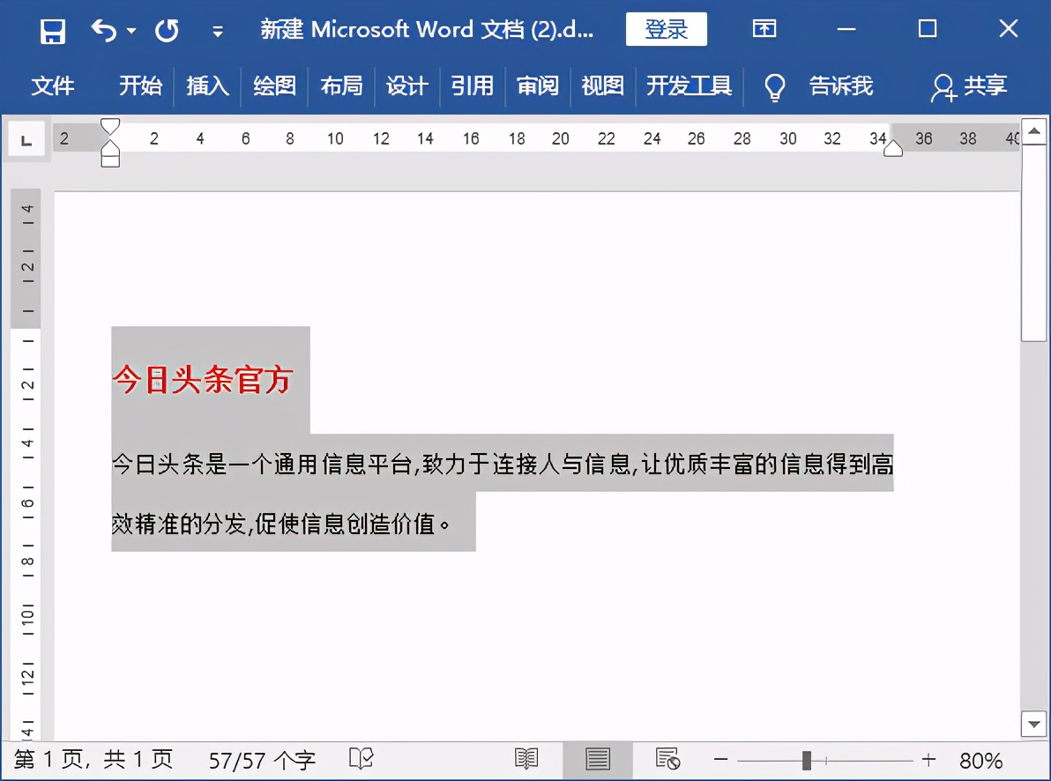Close the Word window
Viewport: 1051px width, 781px height.
click(x=1008, y=28)
